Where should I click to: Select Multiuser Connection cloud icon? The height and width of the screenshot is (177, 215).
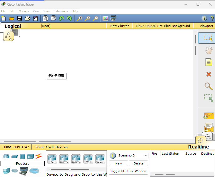(x=34, y=171)
